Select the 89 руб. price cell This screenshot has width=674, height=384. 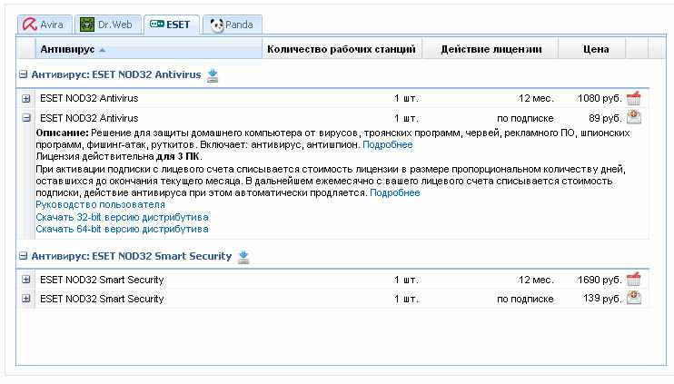[605, 118]
